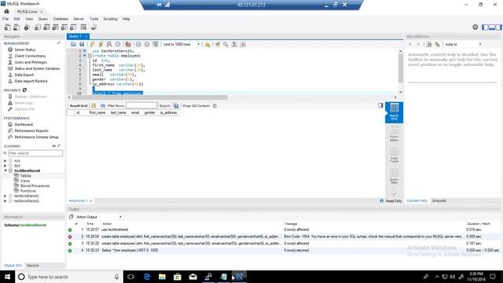Execute the query with lightning bolt icon
Viewport: 503px width, 283px height.
click(93, 44)
